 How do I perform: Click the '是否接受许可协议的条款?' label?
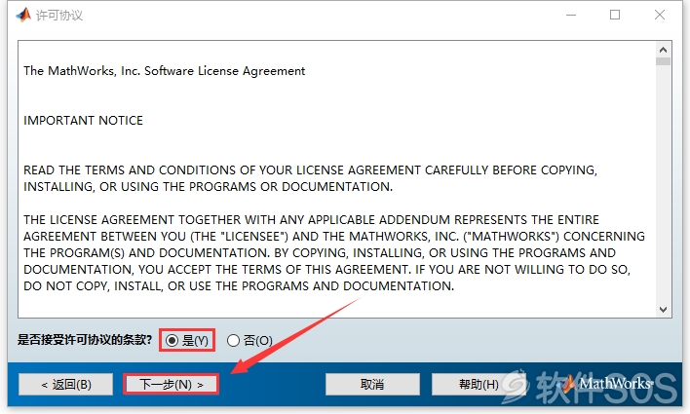pyautogui.click(x=85, y=340)
